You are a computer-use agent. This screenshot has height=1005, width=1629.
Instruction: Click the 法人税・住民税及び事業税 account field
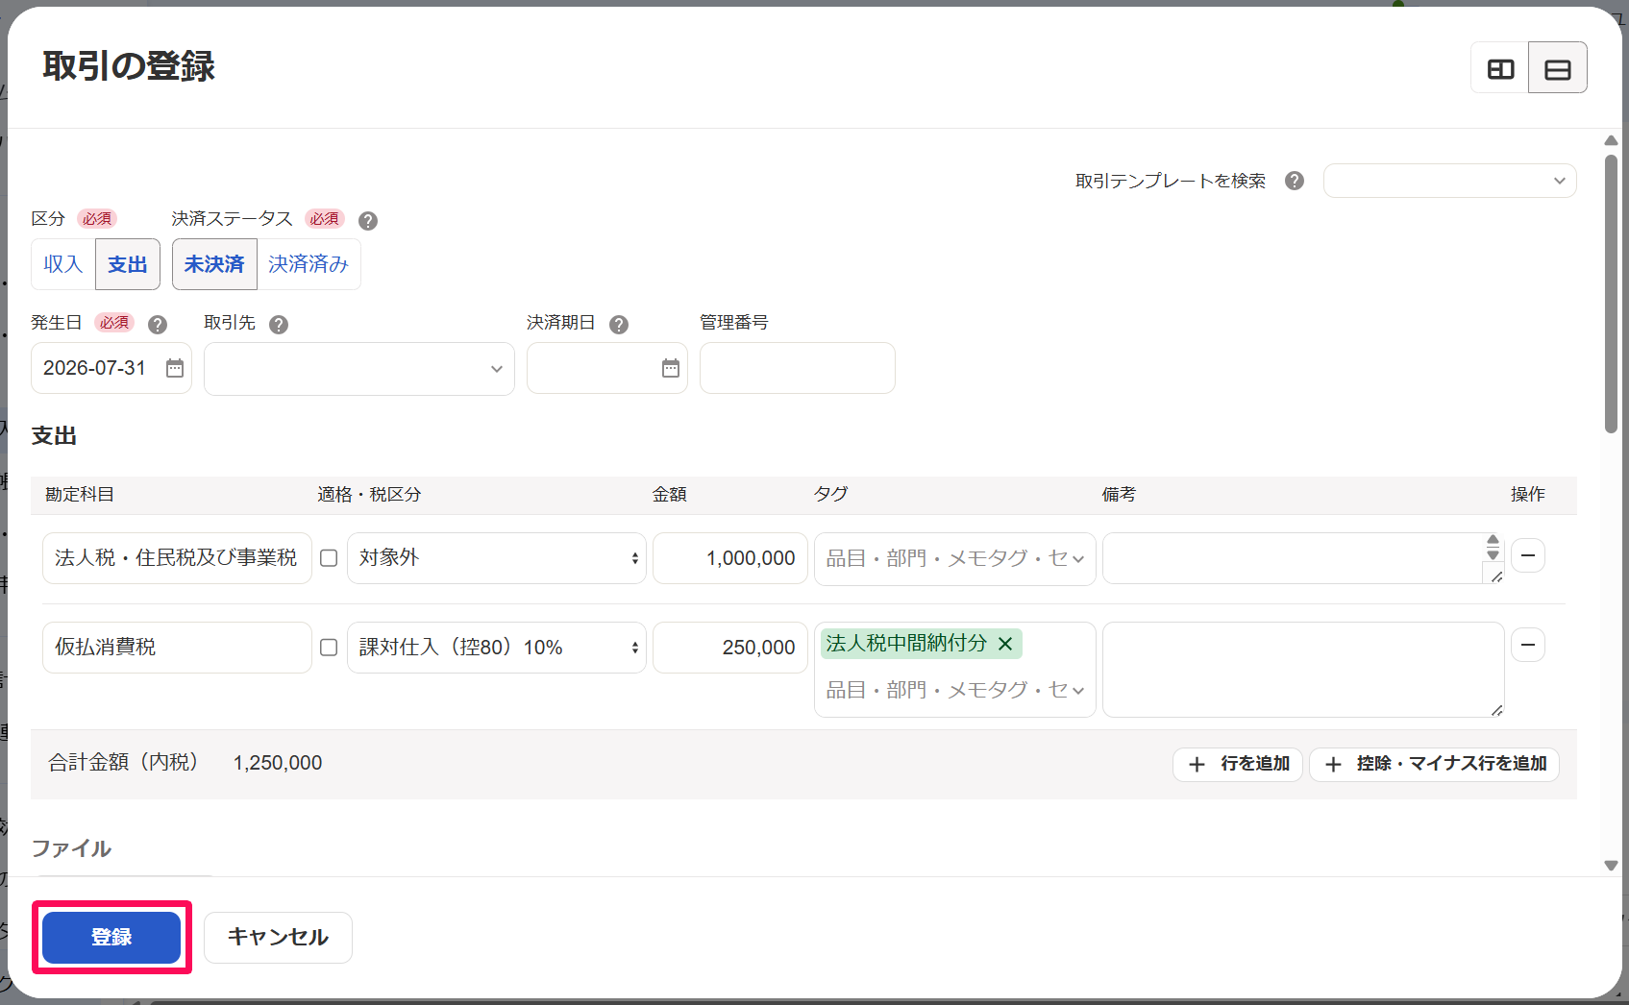[x=177, y=558]
